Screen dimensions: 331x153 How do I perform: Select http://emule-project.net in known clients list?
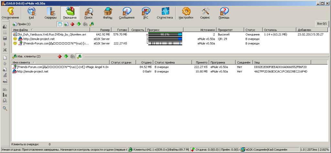coord(169,71)
